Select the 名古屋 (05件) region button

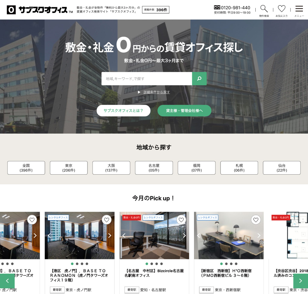pos(154,168)
